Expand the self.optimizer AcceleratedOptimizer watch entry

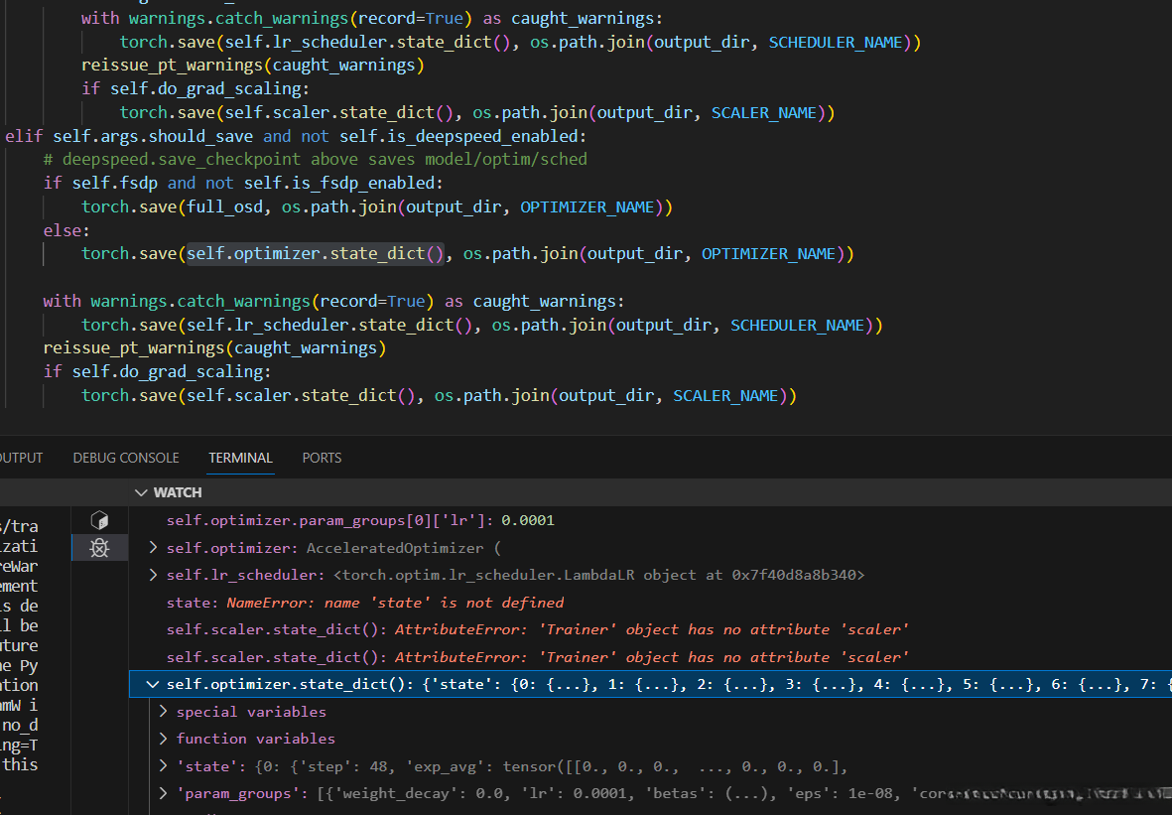(x=153, y=547)
